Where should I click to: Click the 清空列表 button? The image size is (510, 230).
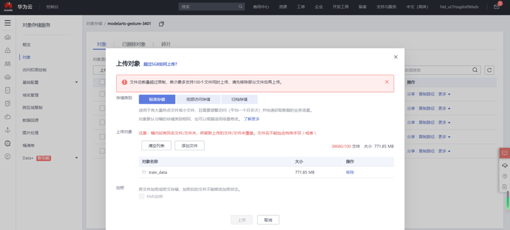click(x=156, y=146)
